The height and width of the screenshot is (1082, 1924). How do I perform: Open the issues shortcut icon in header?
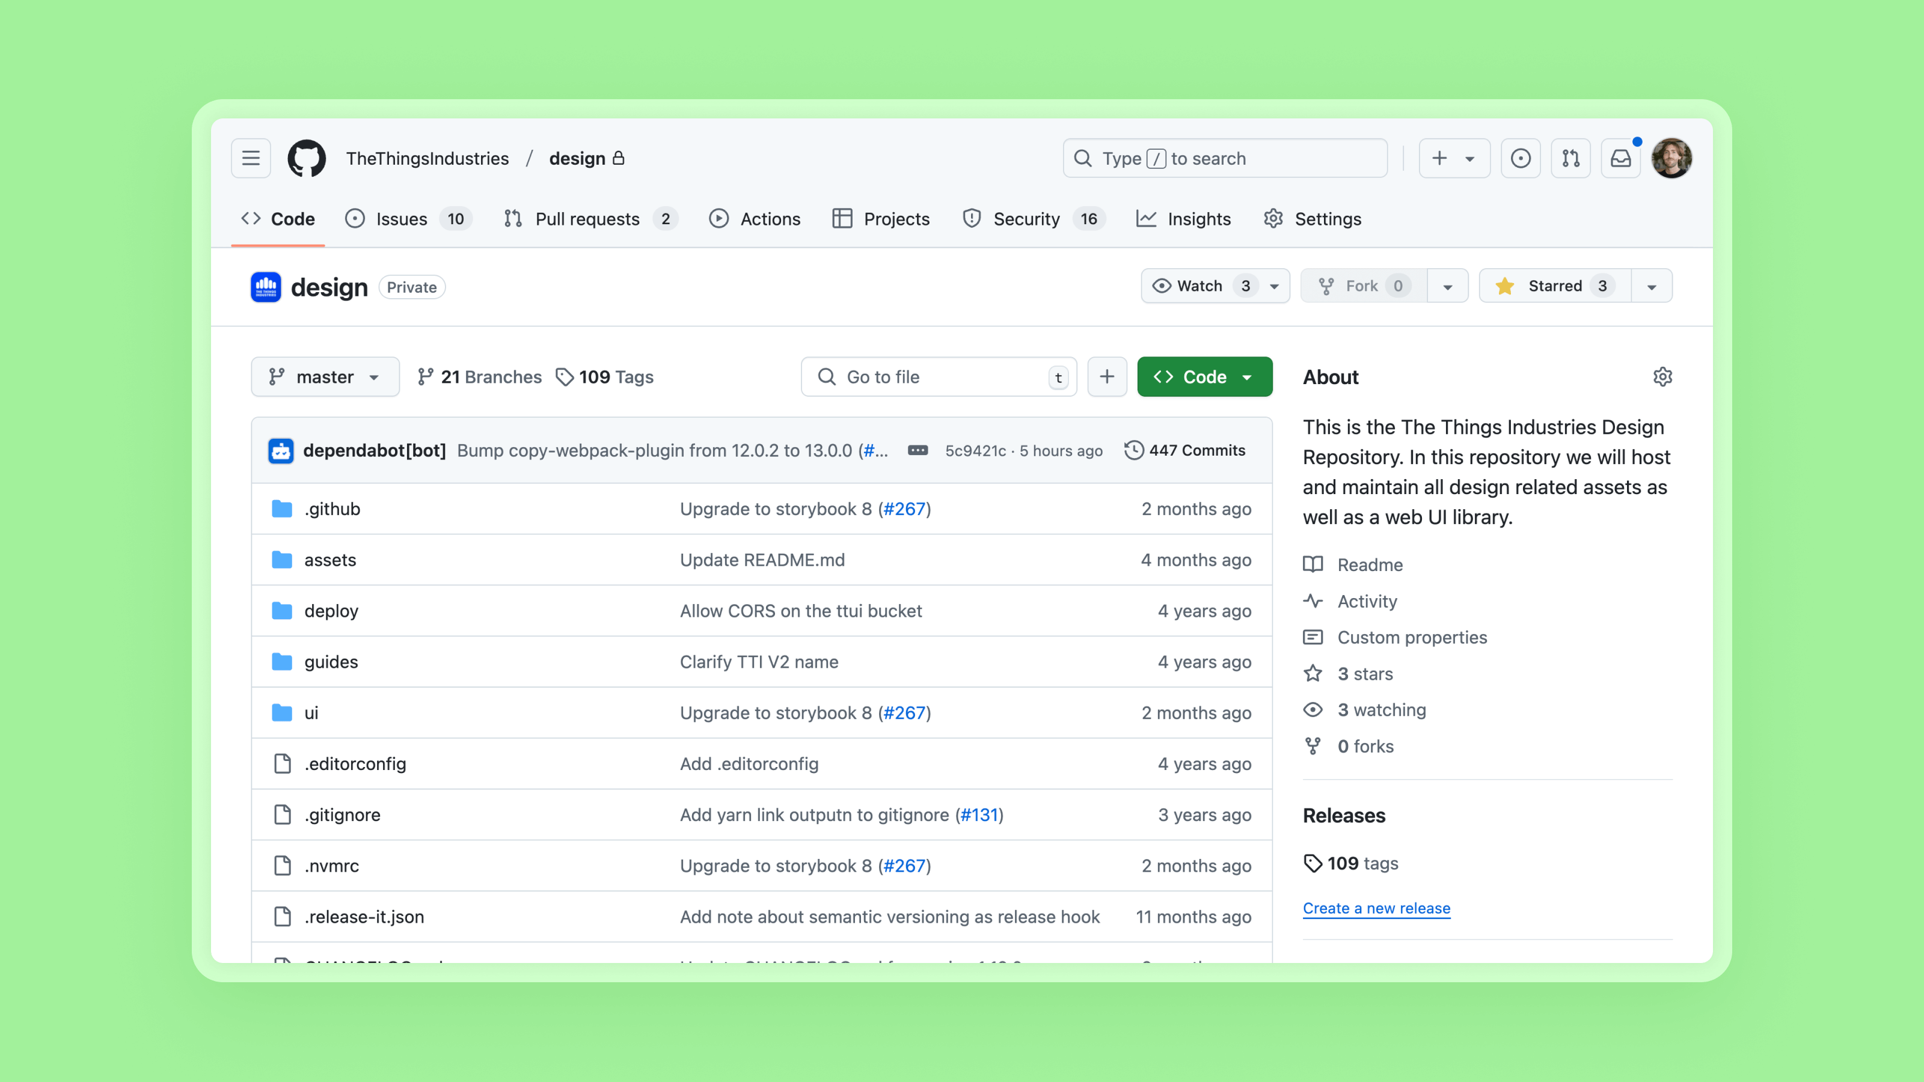tap(1520, 158)
